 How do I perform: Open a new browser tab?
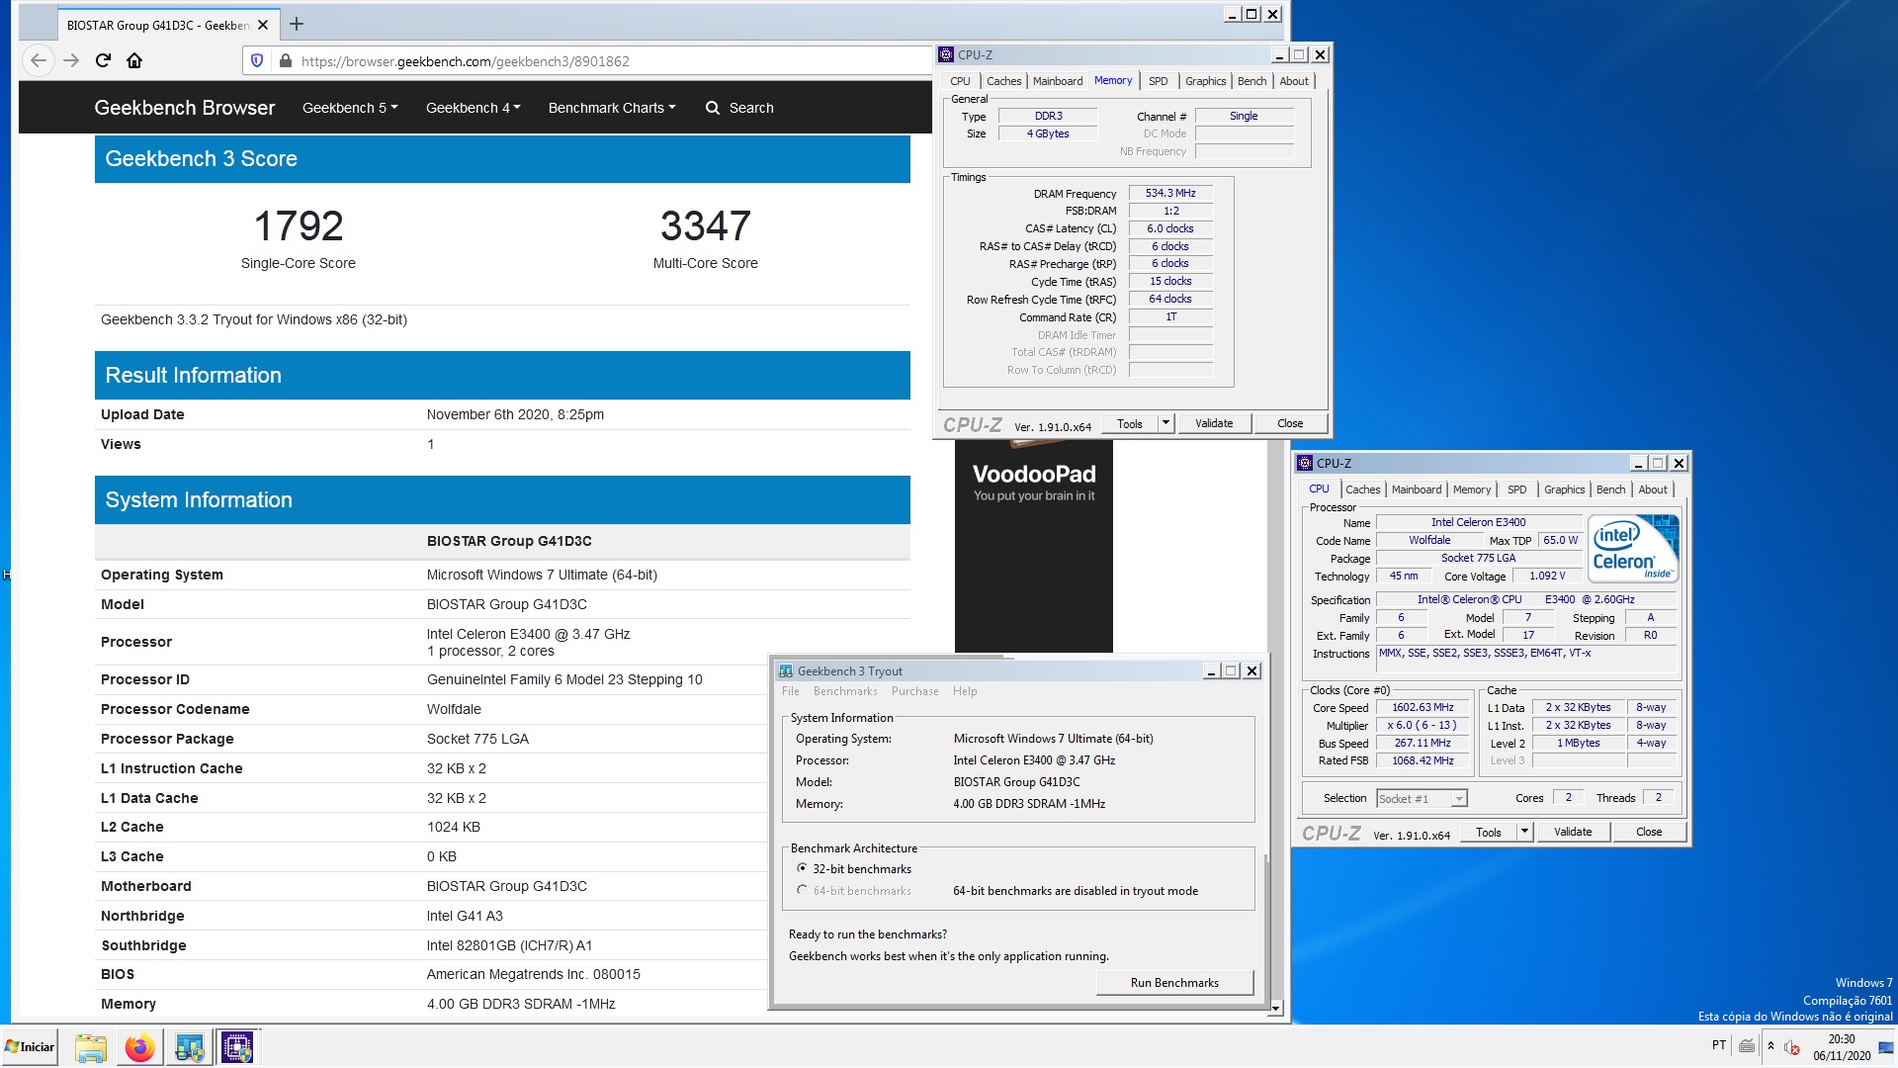pyautogui.click(x=297, y=24)
